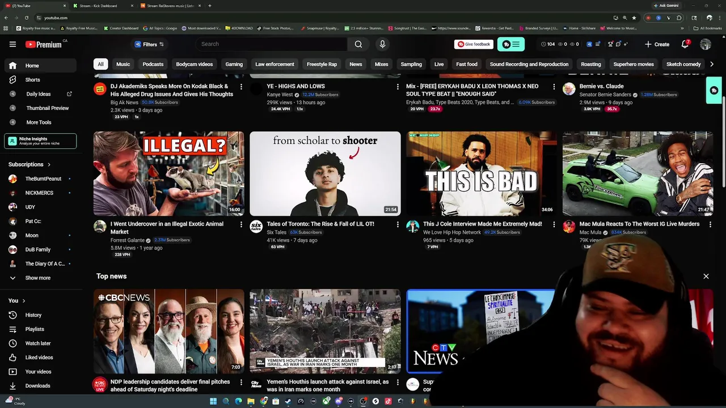Play the THIS IS BAD thumbnail
This screenshot has height=408, width=726.
(x=482, y=173)
